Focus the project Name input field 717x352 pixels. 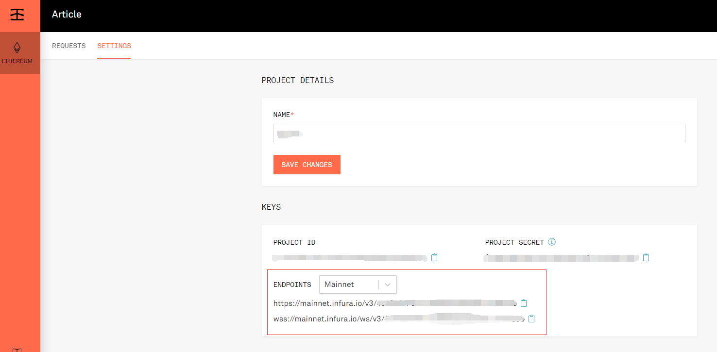click(x=479, y=134)
